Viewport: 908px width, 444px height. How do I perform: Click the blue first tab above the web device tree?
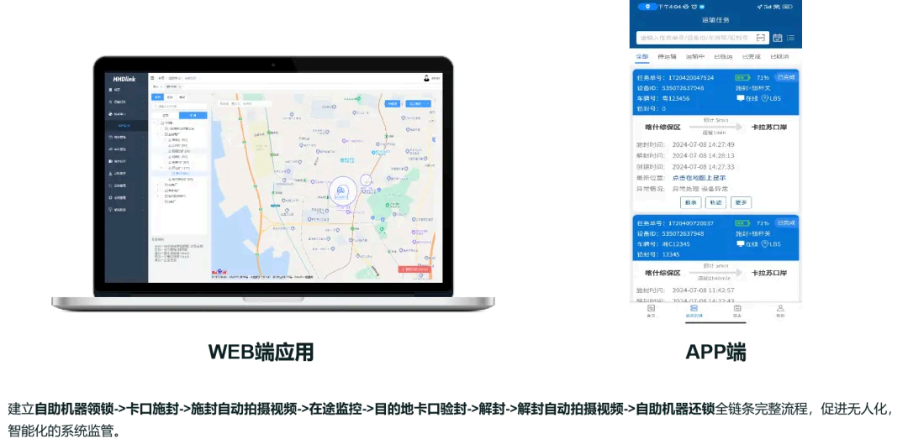[157, 97]
